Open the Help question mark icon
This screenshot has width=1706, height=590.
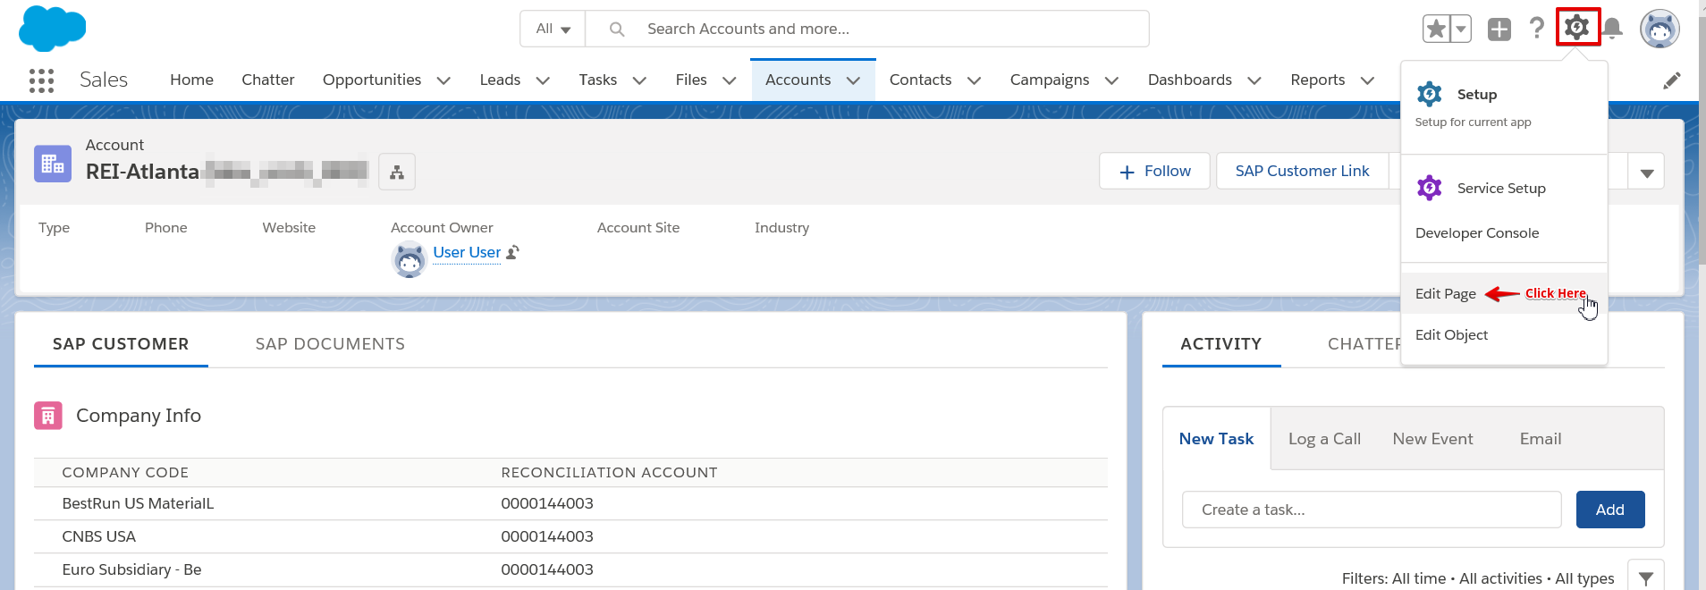coord(1537,29)
